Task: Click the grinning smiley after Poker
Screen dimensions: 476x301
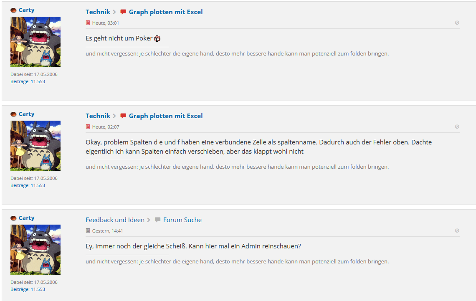Action: click(x=157, y=38)
